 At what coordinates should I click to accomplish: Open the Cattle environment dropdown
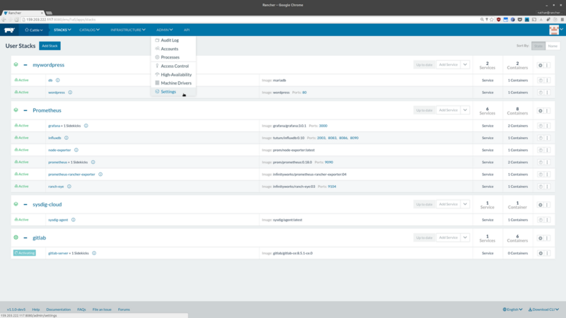[34, 30]
